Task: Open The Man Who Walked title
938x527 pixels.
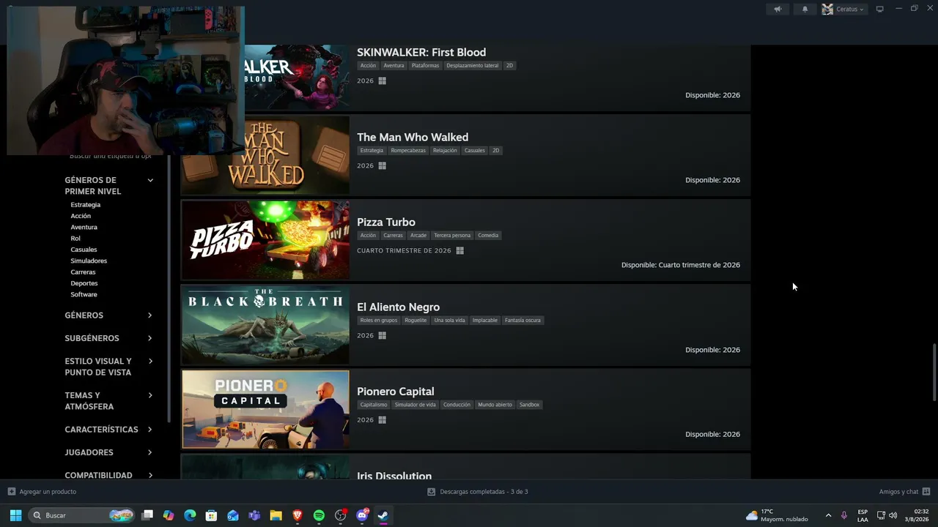Action: 413,137
